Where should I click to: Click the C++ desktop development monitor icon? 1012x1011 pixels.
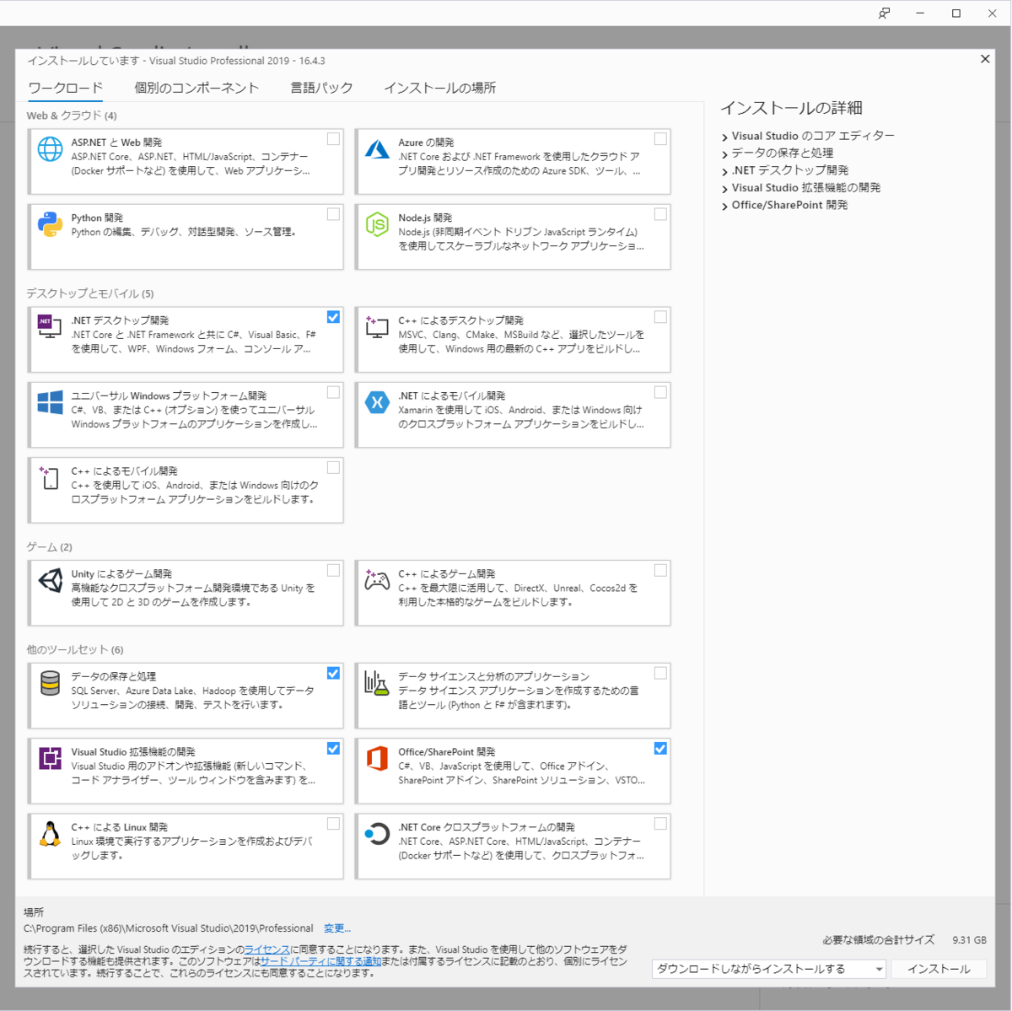[x=377, y=326]
